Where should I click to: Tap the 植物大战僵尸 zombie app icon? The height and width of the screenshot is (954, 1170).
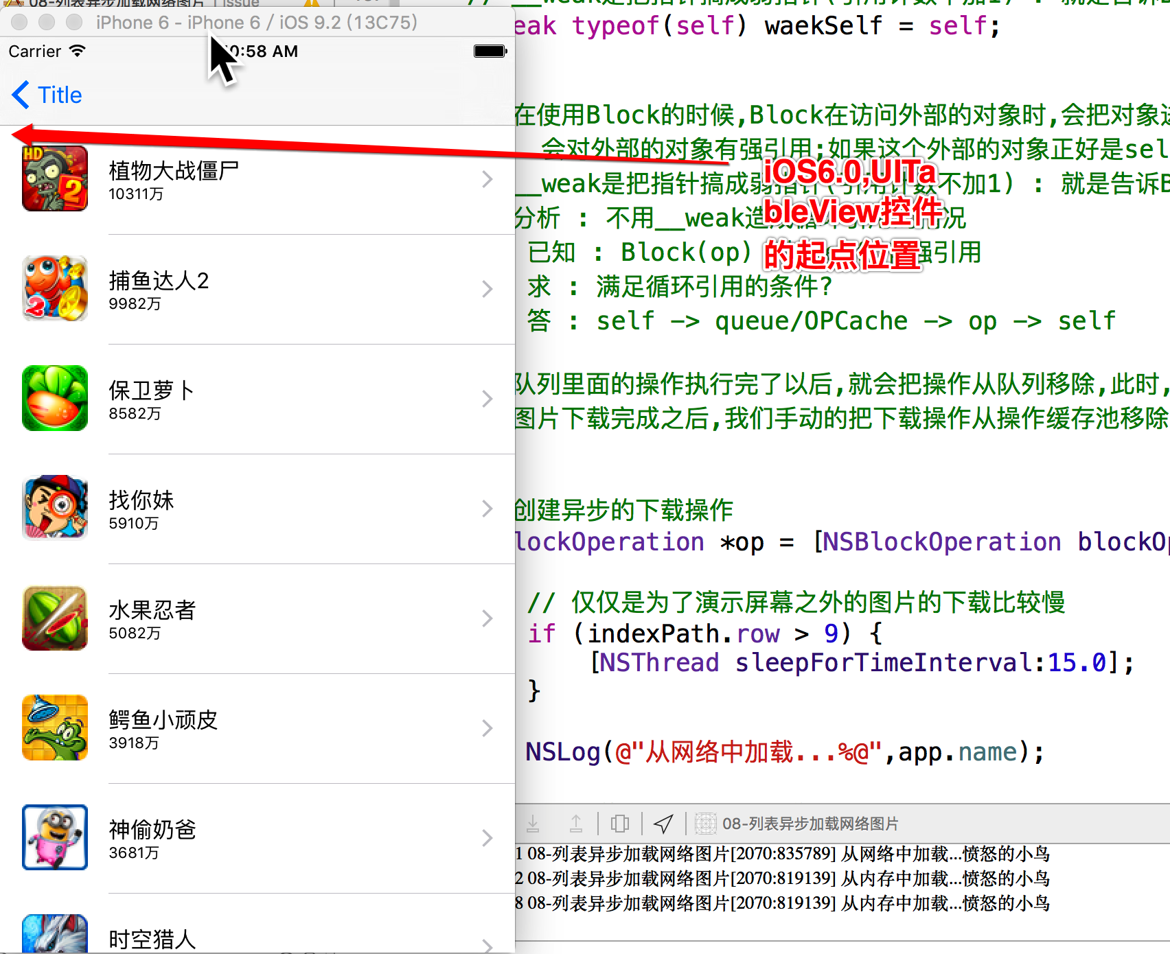pyautogui.click(x=55, y=178)
